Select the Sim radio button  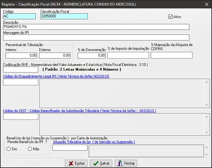coord(8,149)
